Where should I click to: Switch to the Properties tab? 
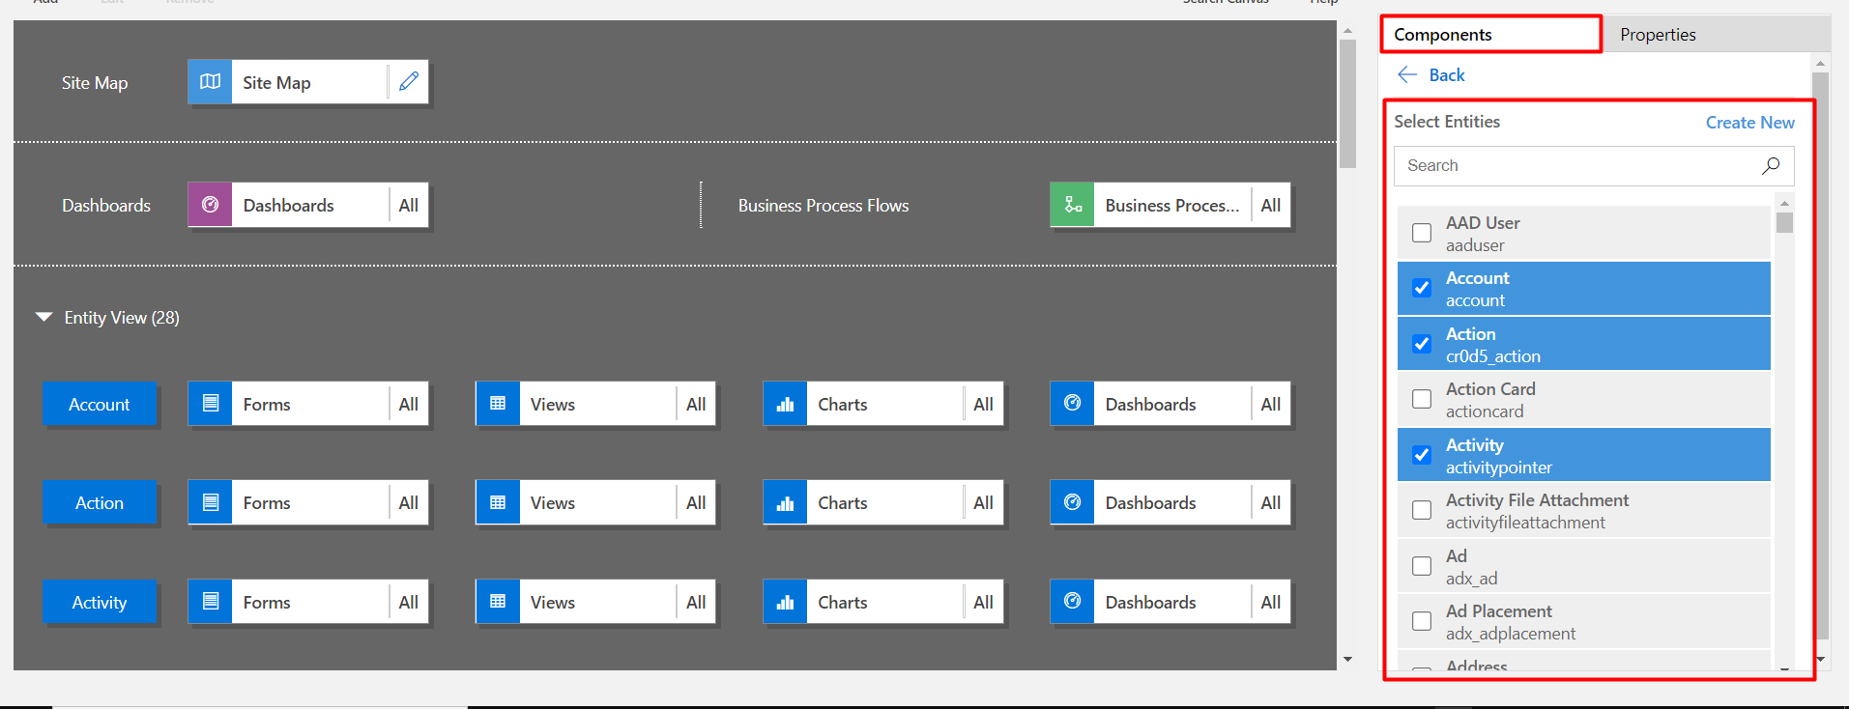pos(1658,35)
